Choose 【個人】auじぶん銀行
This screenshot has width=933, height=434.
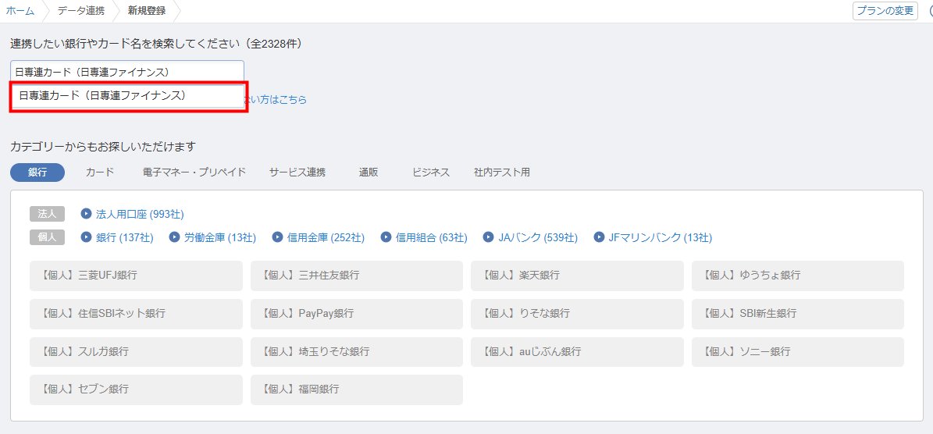tap(577, 352)
